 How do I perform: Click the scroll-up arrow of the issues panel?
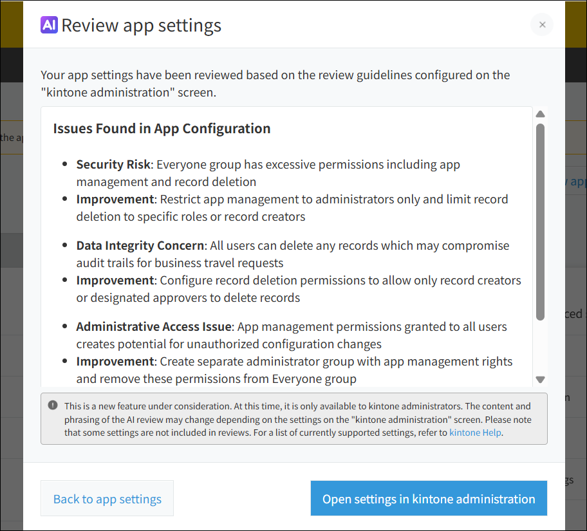tap(540, 114)
